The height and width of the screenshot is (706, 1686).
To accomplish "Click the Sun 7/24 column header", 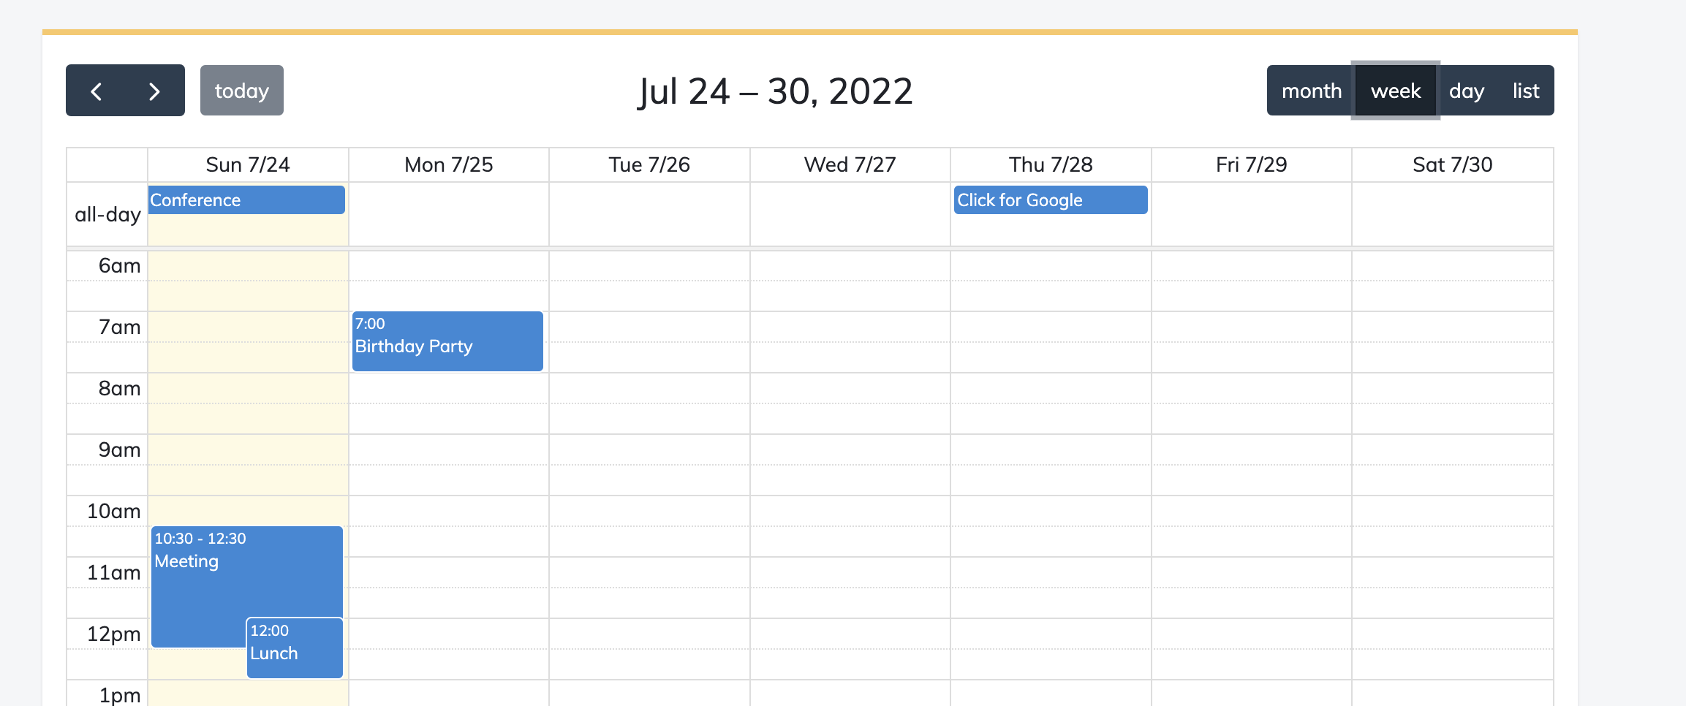I will click(x=248, y=164).
